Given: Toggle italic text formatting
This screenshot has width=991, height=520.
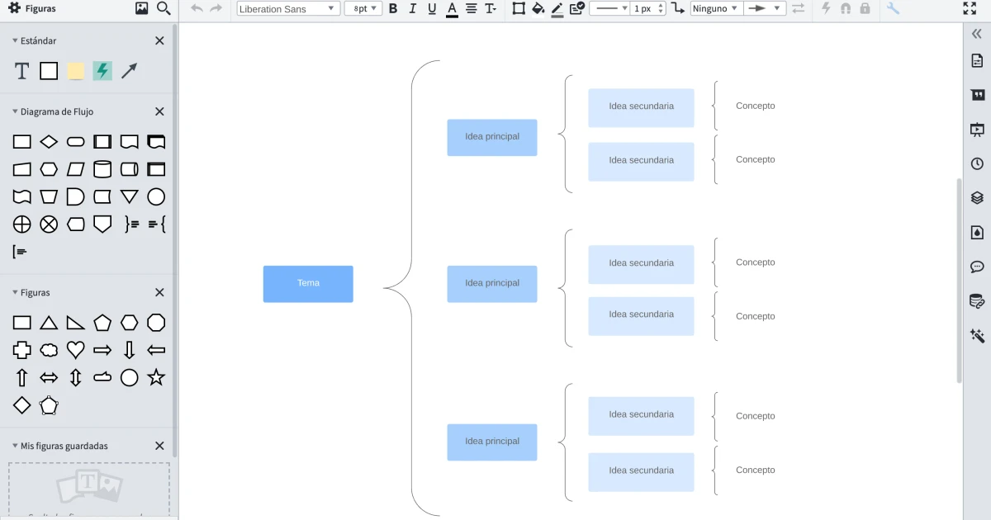Looking at the screenshot, I should click(412, 8).
